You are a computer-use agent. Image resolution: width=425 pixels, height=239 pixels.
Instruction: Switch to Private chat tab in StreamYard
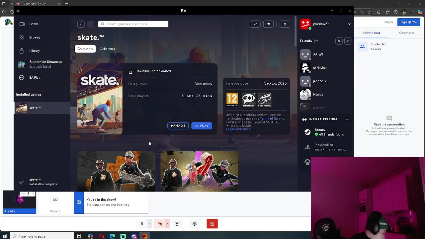[x=372, y=33]
